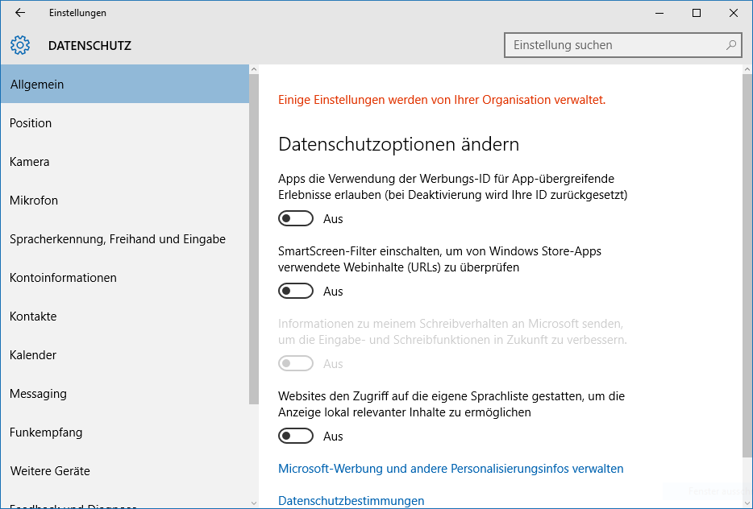Open the Kontakte section
The image size is (753, 509).
pyautogui.click(x=33, y=317)
